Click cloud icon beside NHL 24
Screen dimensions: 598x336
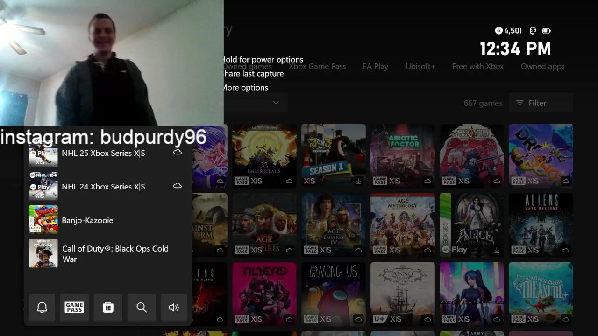click(x=178, y=186)
